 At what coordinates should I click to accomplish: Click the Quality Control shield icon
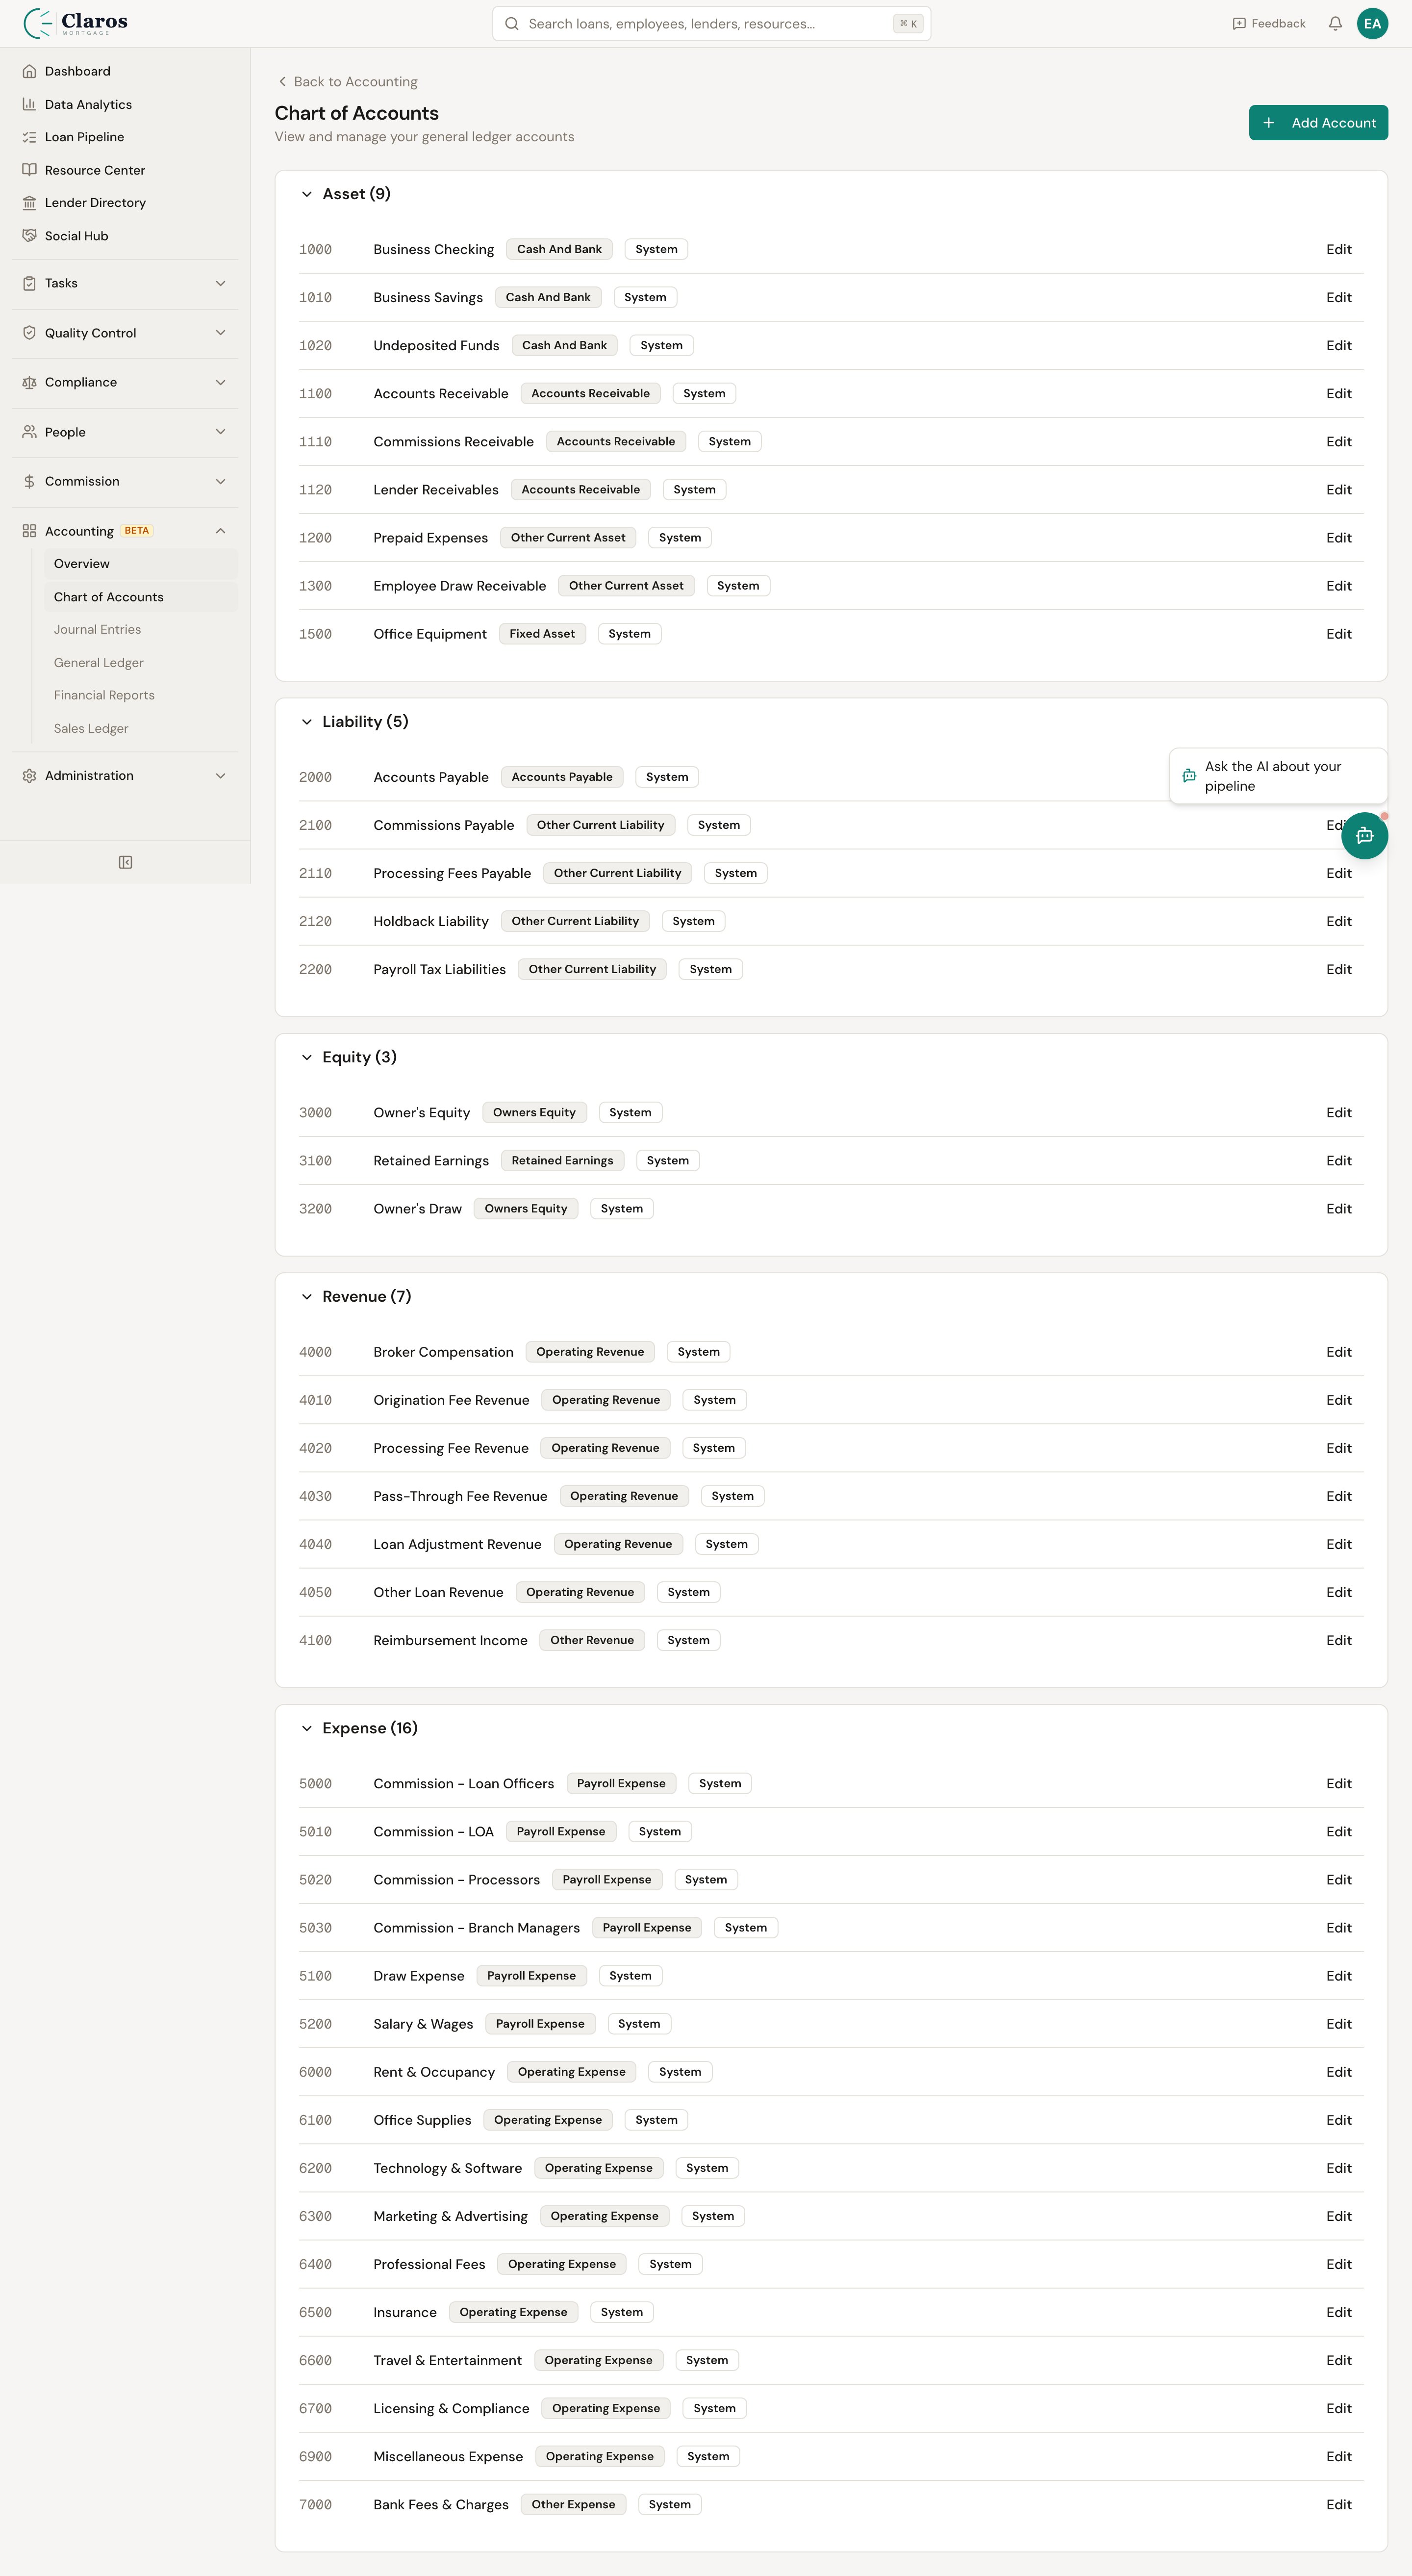[x=29, y=333]
